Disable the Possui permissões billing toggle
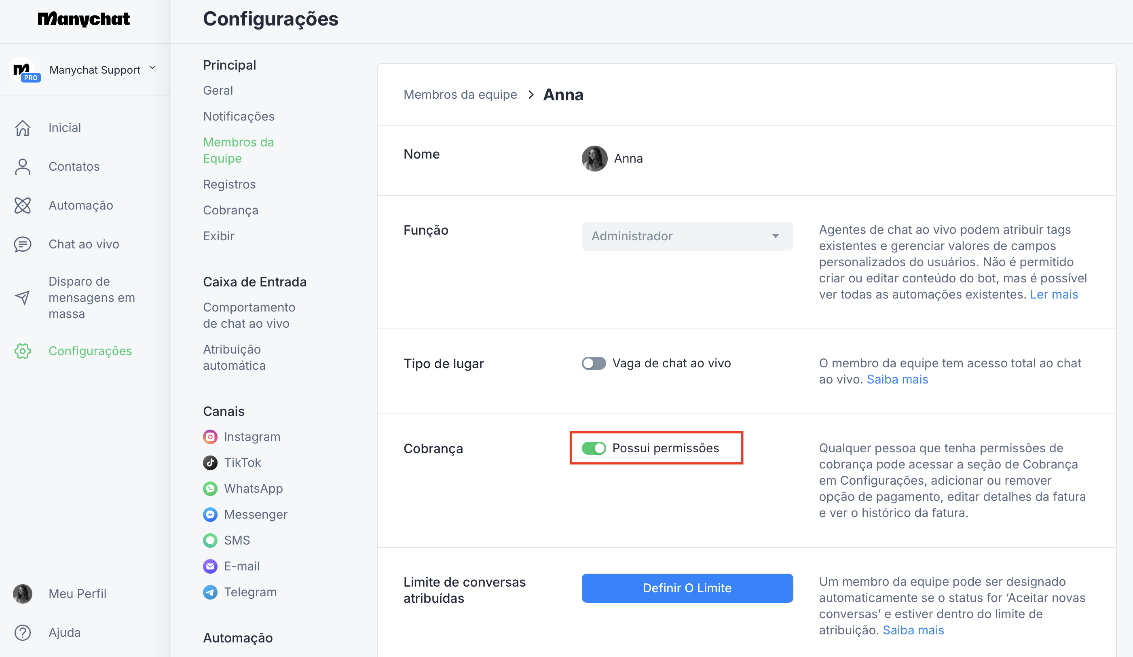This screenshot has width=1133, height=657. tap(594, 448)
